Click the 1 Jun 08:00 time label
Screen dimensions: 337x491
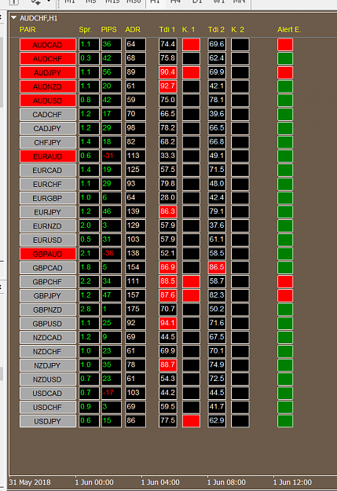point(226,482)
